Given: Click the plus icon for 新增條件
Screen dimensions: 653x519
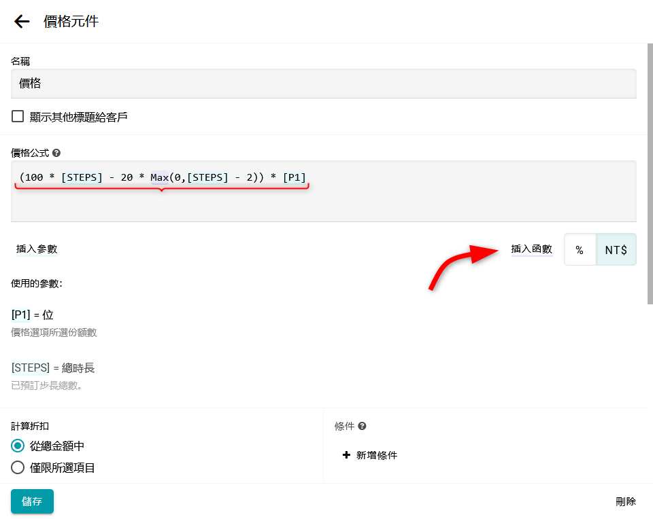Looking at the screenshot, I should [x=347, y=455].
